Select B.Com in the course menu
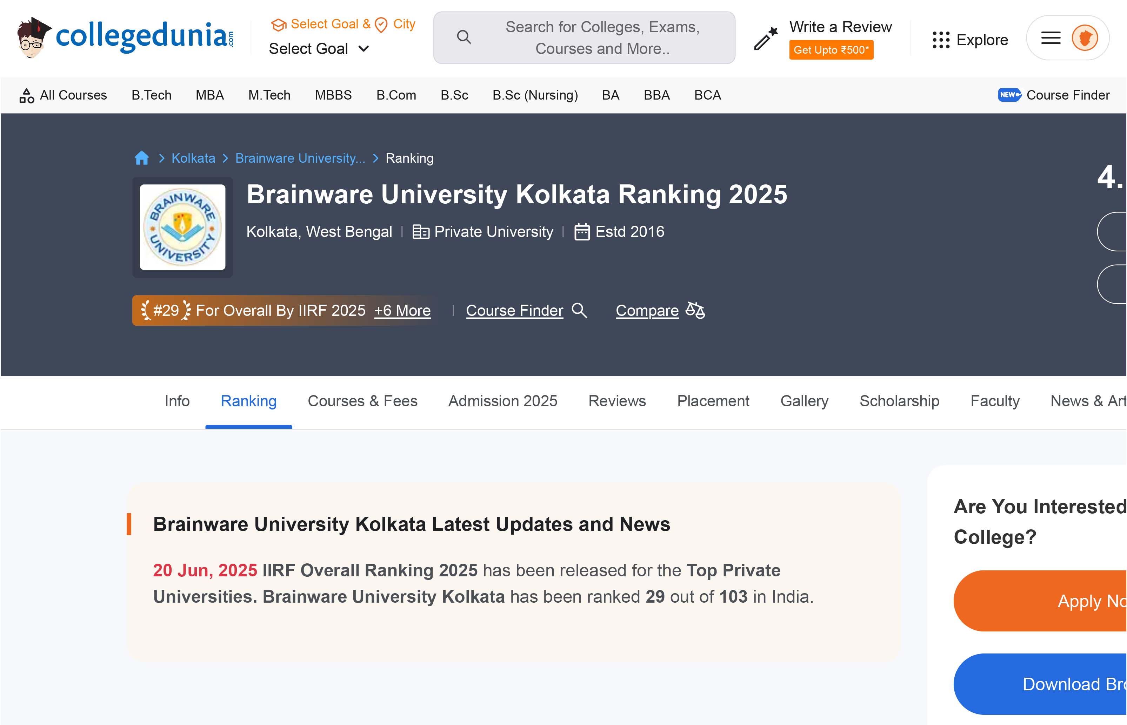Viewport: 1127px width, 725px height. [x=396, y=95]
